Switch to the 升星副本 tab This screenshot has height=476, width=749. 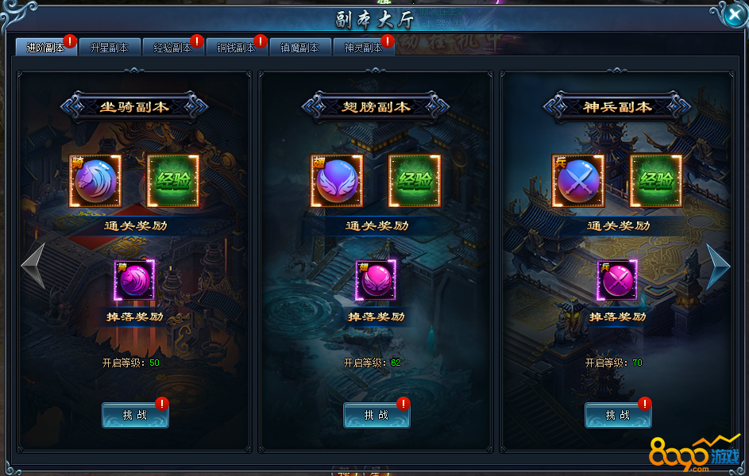coord(110,48)
